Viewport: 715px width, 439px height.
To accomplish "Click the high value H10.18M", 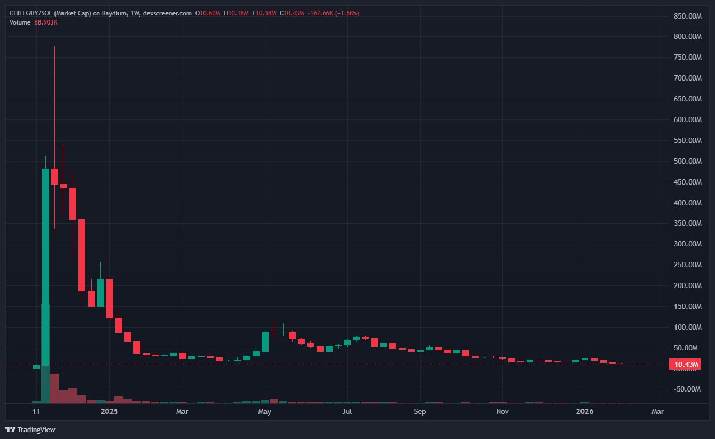I will coord(237,13).
